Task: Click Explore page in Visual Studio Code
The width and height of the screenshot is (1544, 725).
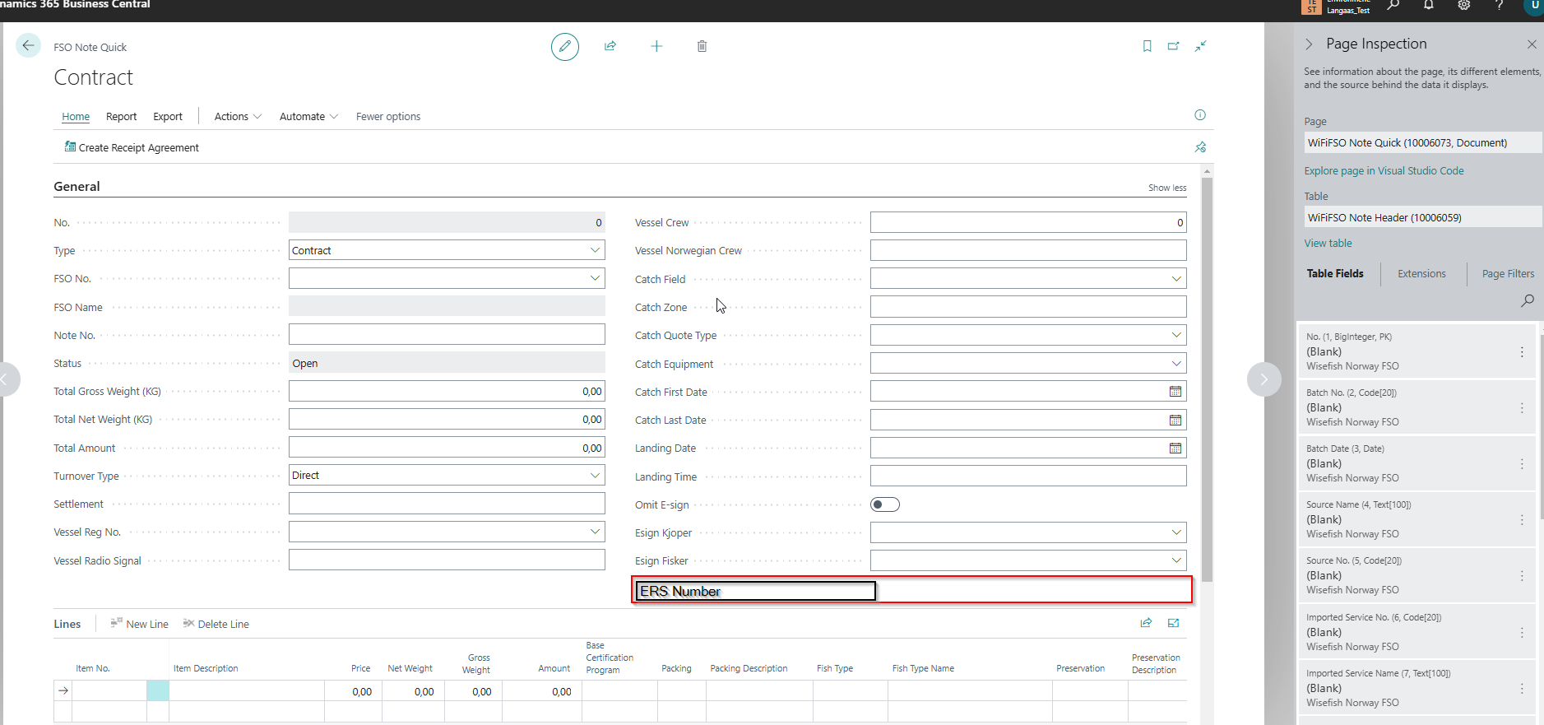Action: (1384, 171)
